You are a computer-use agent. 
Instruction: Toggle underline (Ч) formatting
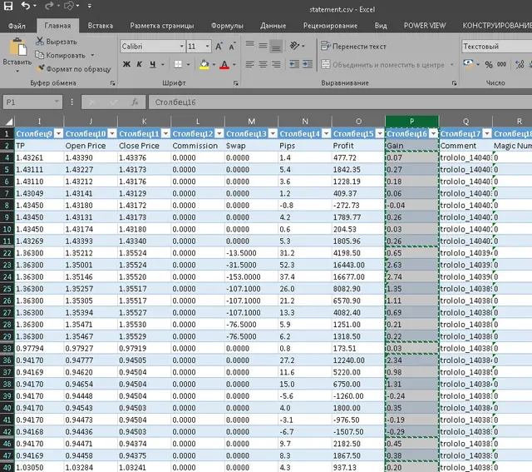click(153, 64)
